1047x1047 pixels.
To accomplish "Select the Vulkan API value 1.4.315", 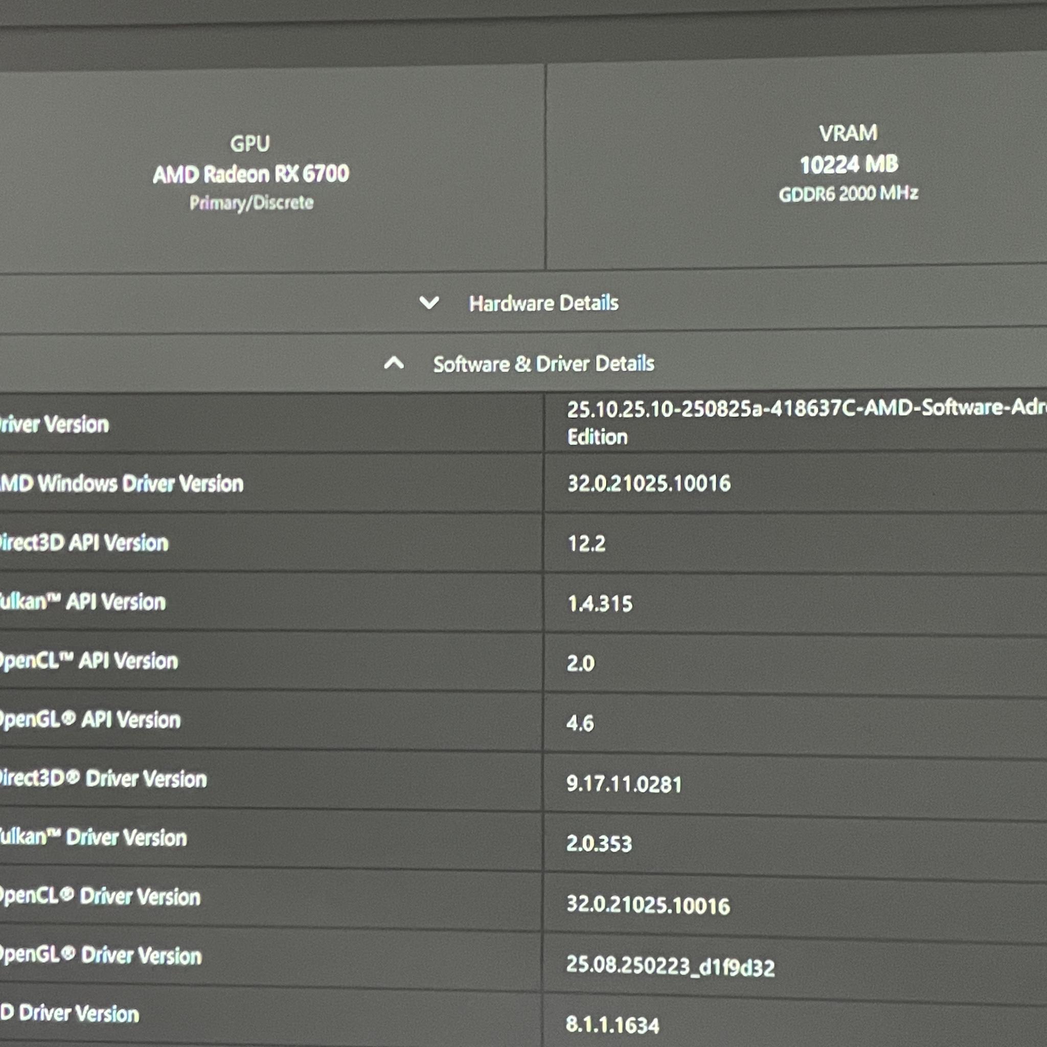I will coord(600,603).
